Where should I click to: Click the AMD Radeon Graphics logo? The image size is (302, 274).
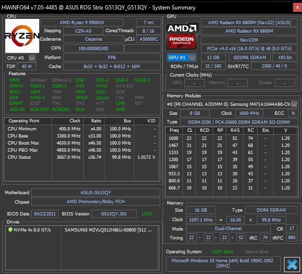181,36
